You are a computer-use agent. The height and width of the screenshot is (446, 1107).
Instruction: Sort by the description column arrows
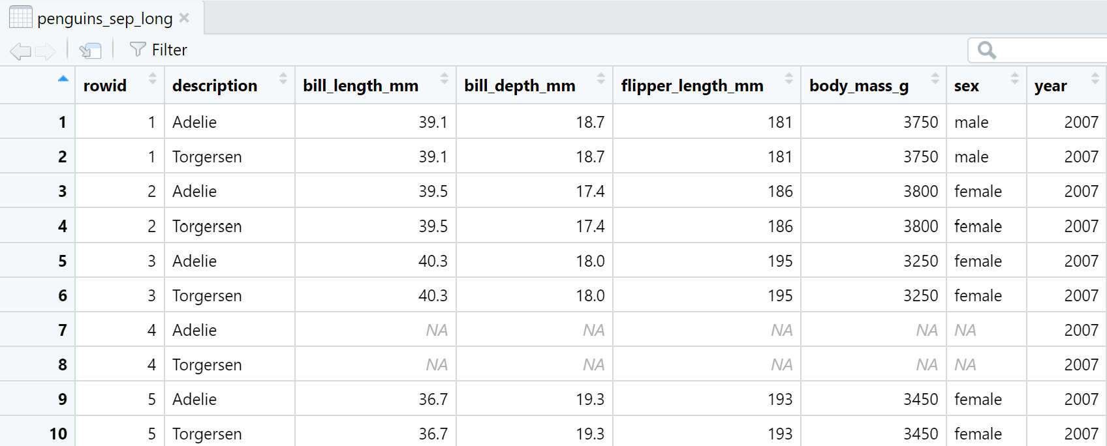[x=283, y=79]
